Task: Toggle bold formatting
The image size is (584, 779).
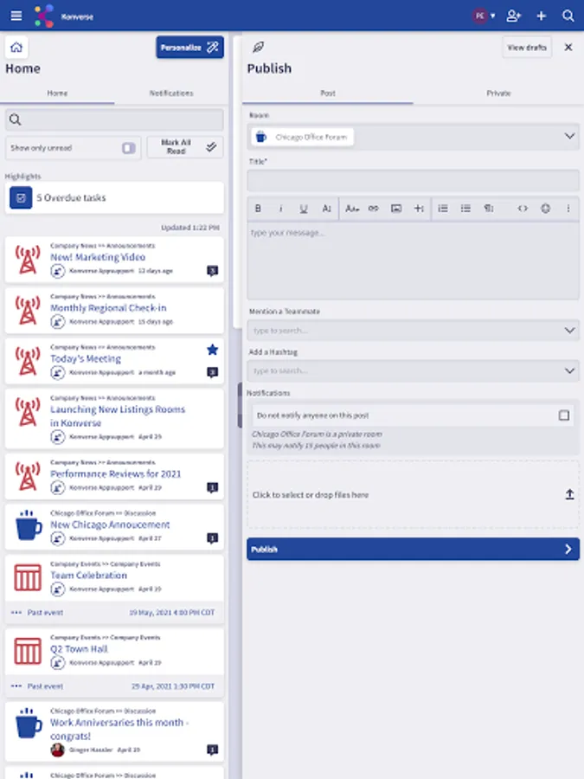Action: 258,209
